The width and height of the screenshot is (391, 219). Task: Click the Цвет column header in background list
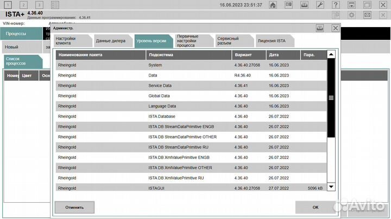29,75
